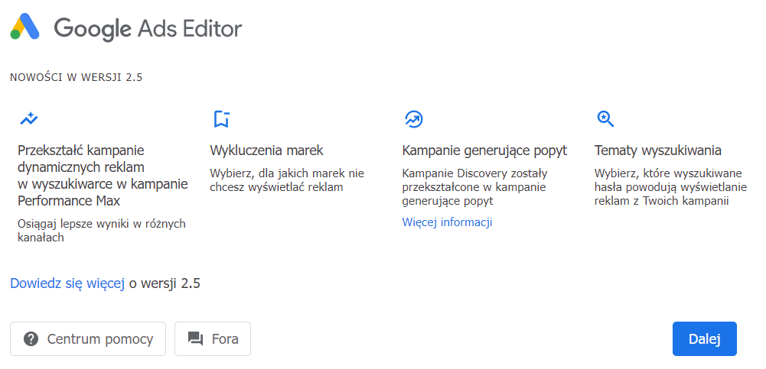Click the Przekształć kampanie dynamicznych reklam heading
The width and height of the screenshot is (766, 369).
point(103,176)
